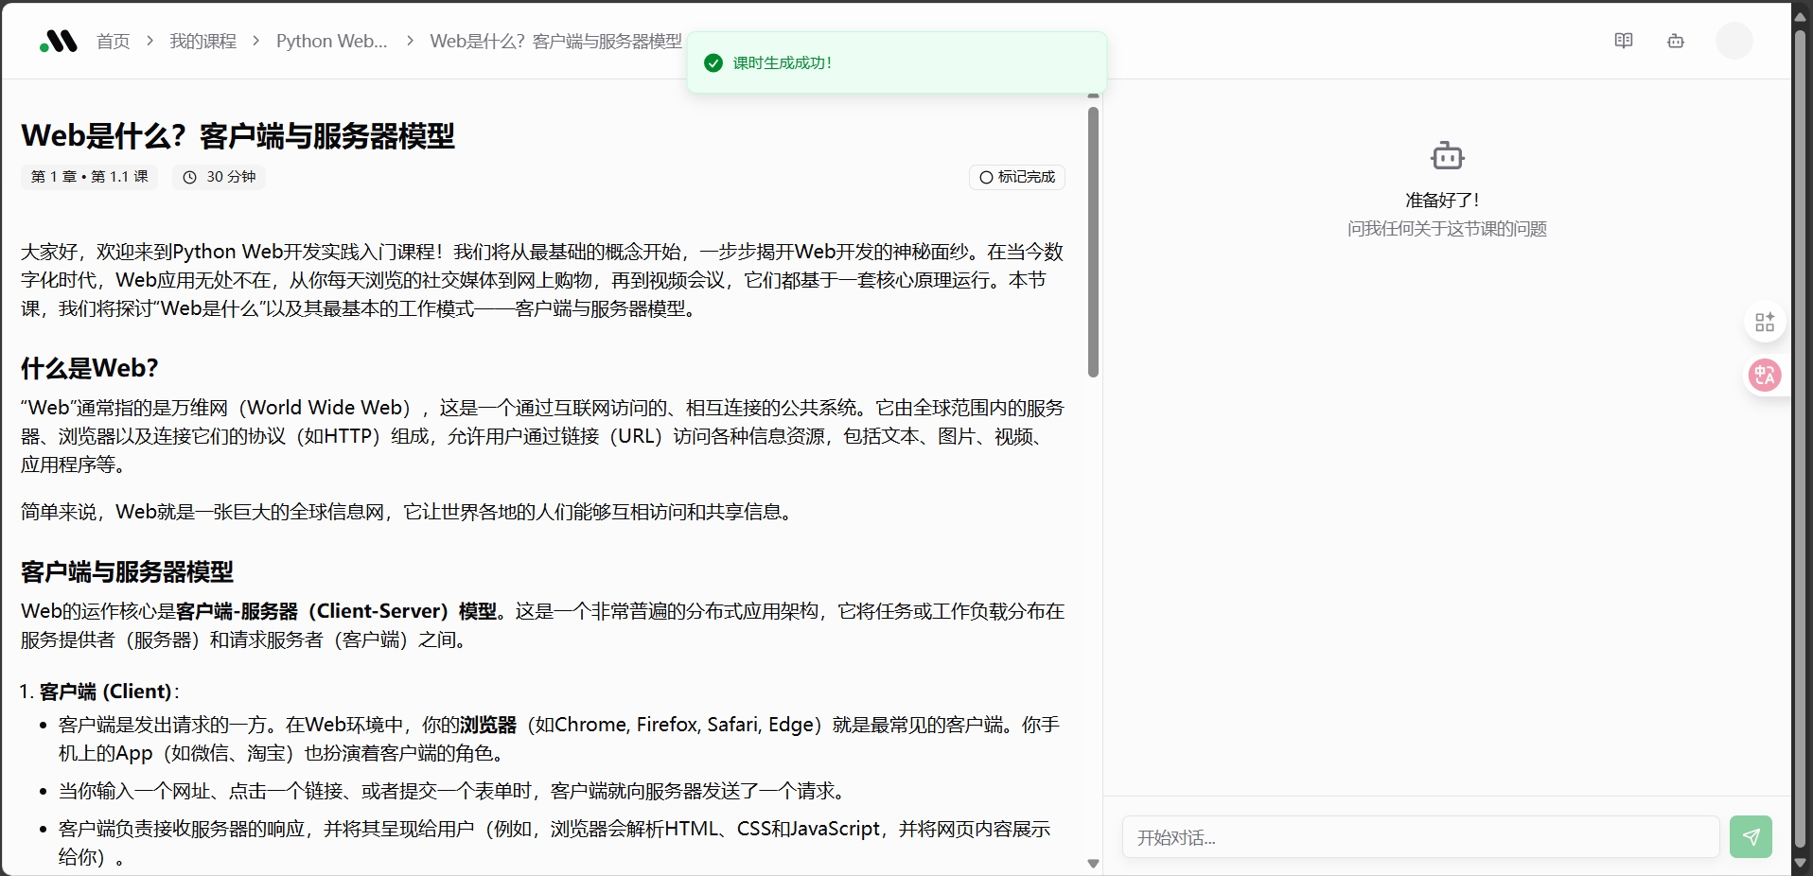
Task: Click the green success check icon
Action: (x=713, y=63)
